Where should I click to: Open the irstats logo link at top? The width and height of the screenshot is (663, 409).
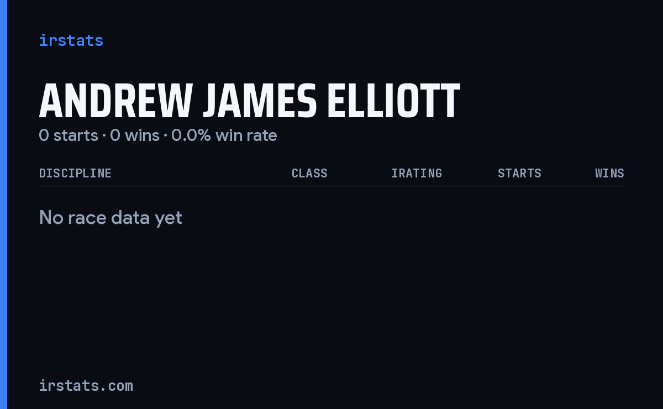pyautogui.click(x=71, y=40)
